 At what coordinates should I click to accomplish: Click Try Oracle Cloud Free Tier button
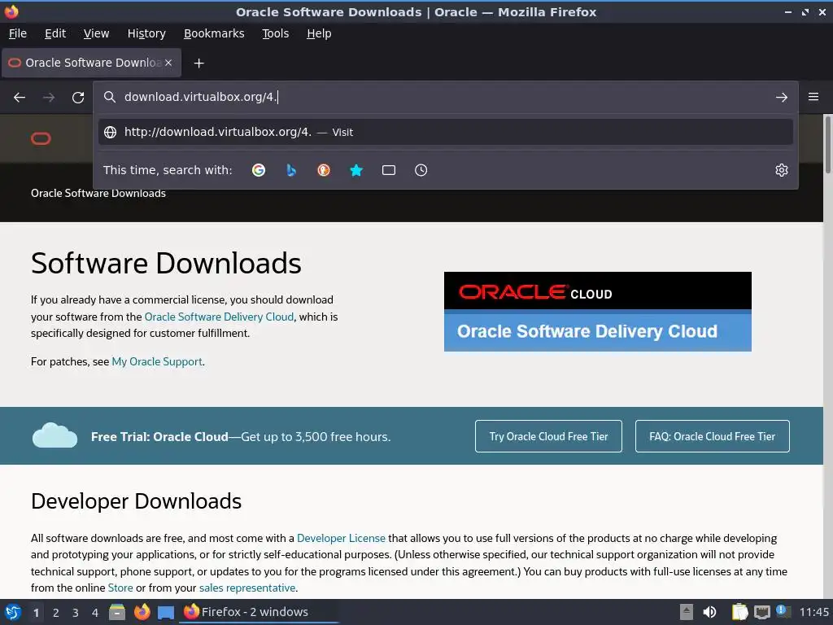coord(548,436)
